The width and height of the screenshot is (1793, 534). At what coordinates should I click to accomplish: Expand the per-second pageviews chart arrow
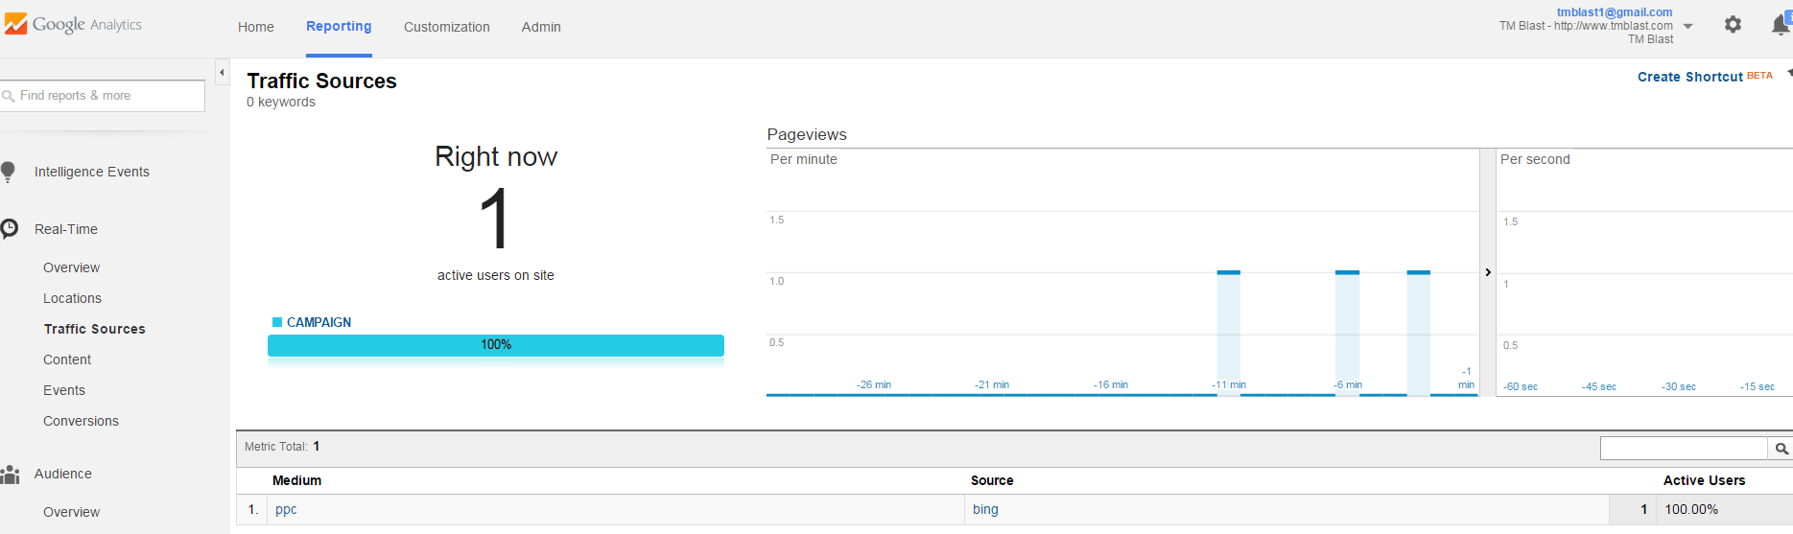[x=1488, y=272]
